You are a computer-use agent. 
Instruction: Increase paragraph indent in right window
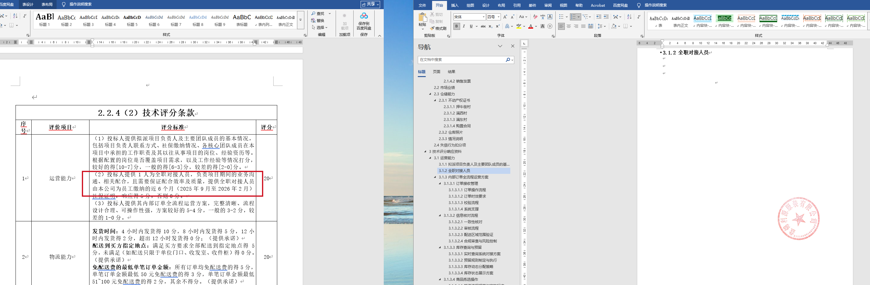[x=606, y=17]
